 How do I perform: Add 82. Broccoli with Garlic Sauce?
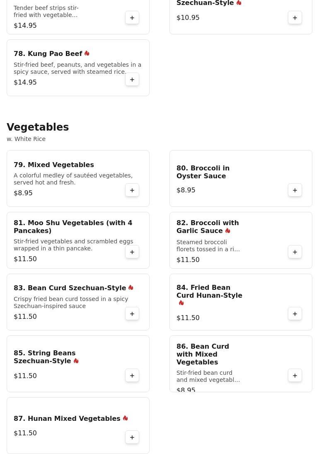(295, 252)
